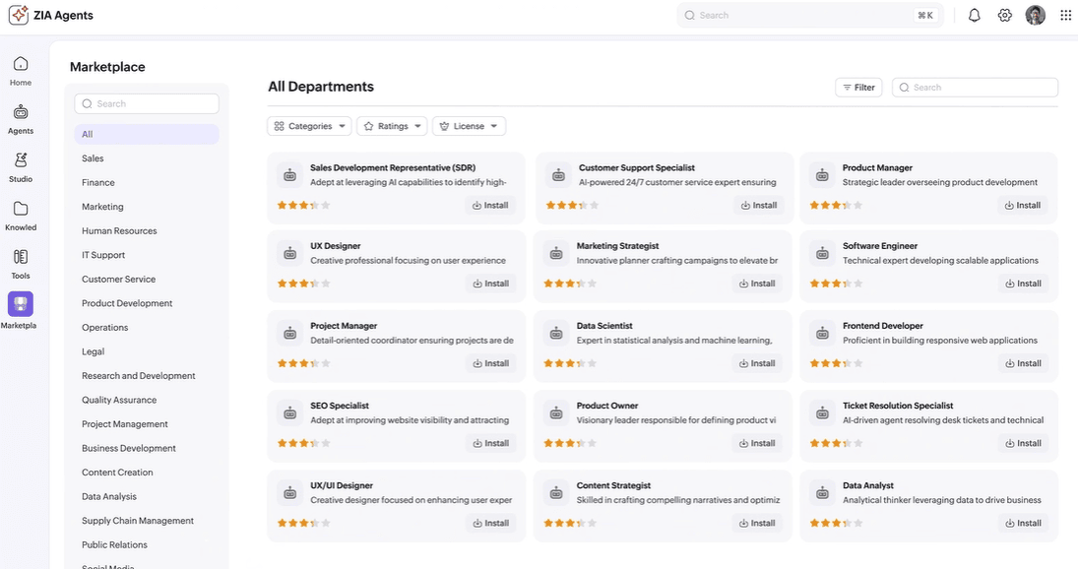Go to Studio from the sidebar
1078x569 pixels.
point(21,161)
